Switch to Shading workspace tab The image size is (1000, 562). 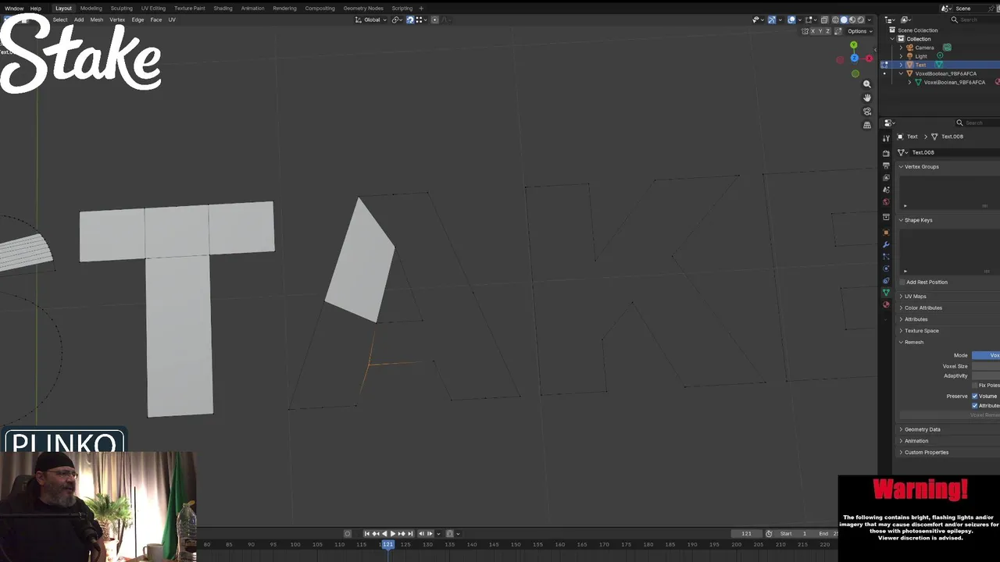pos(223,8)
